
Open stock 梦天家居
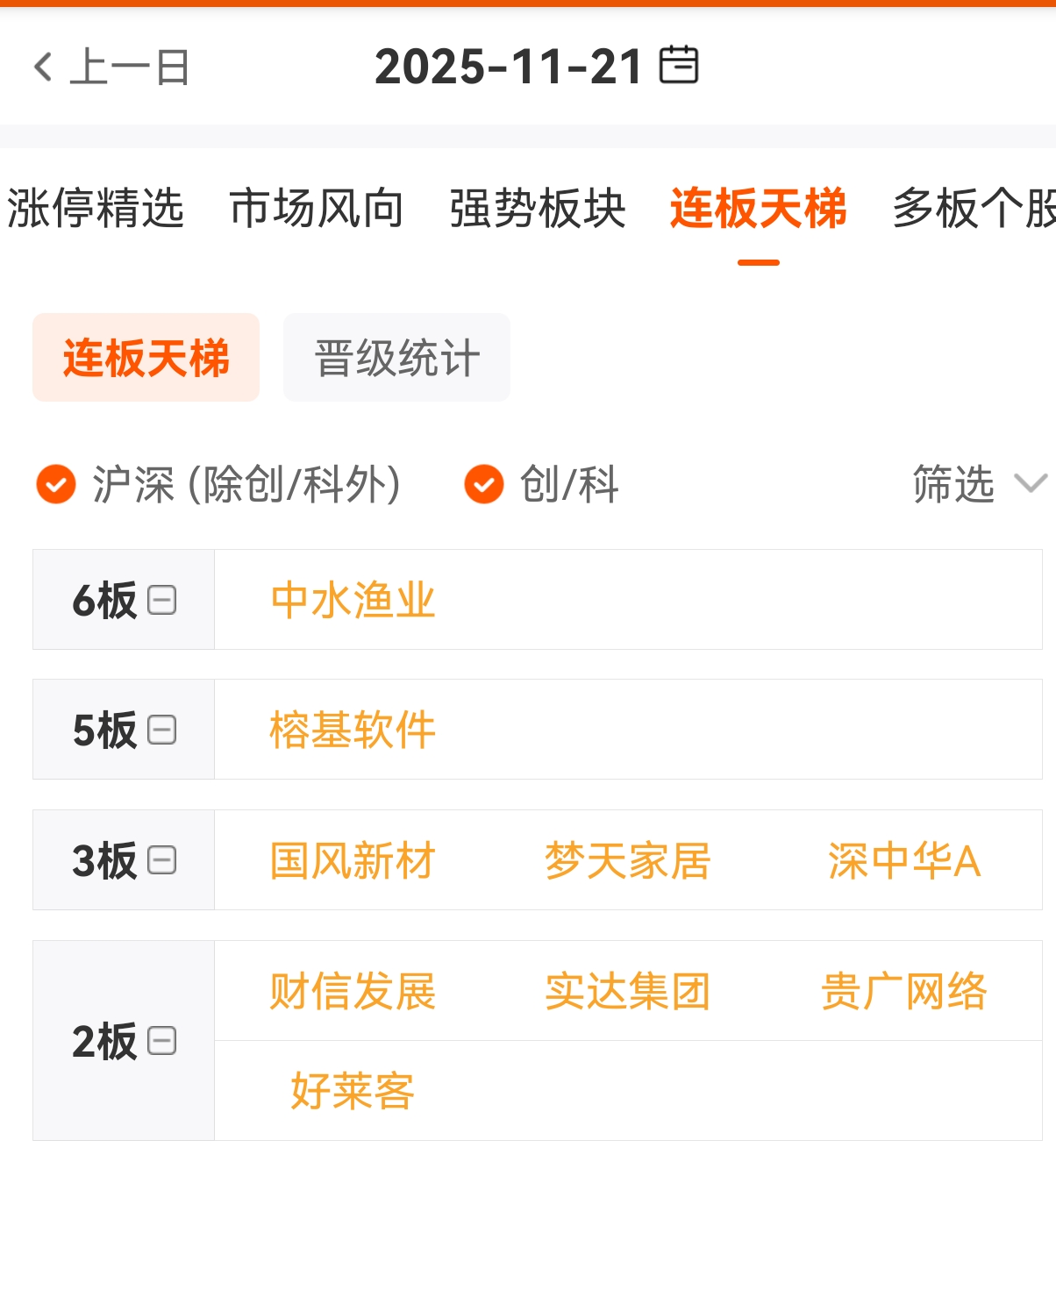[x=627, y=860]
